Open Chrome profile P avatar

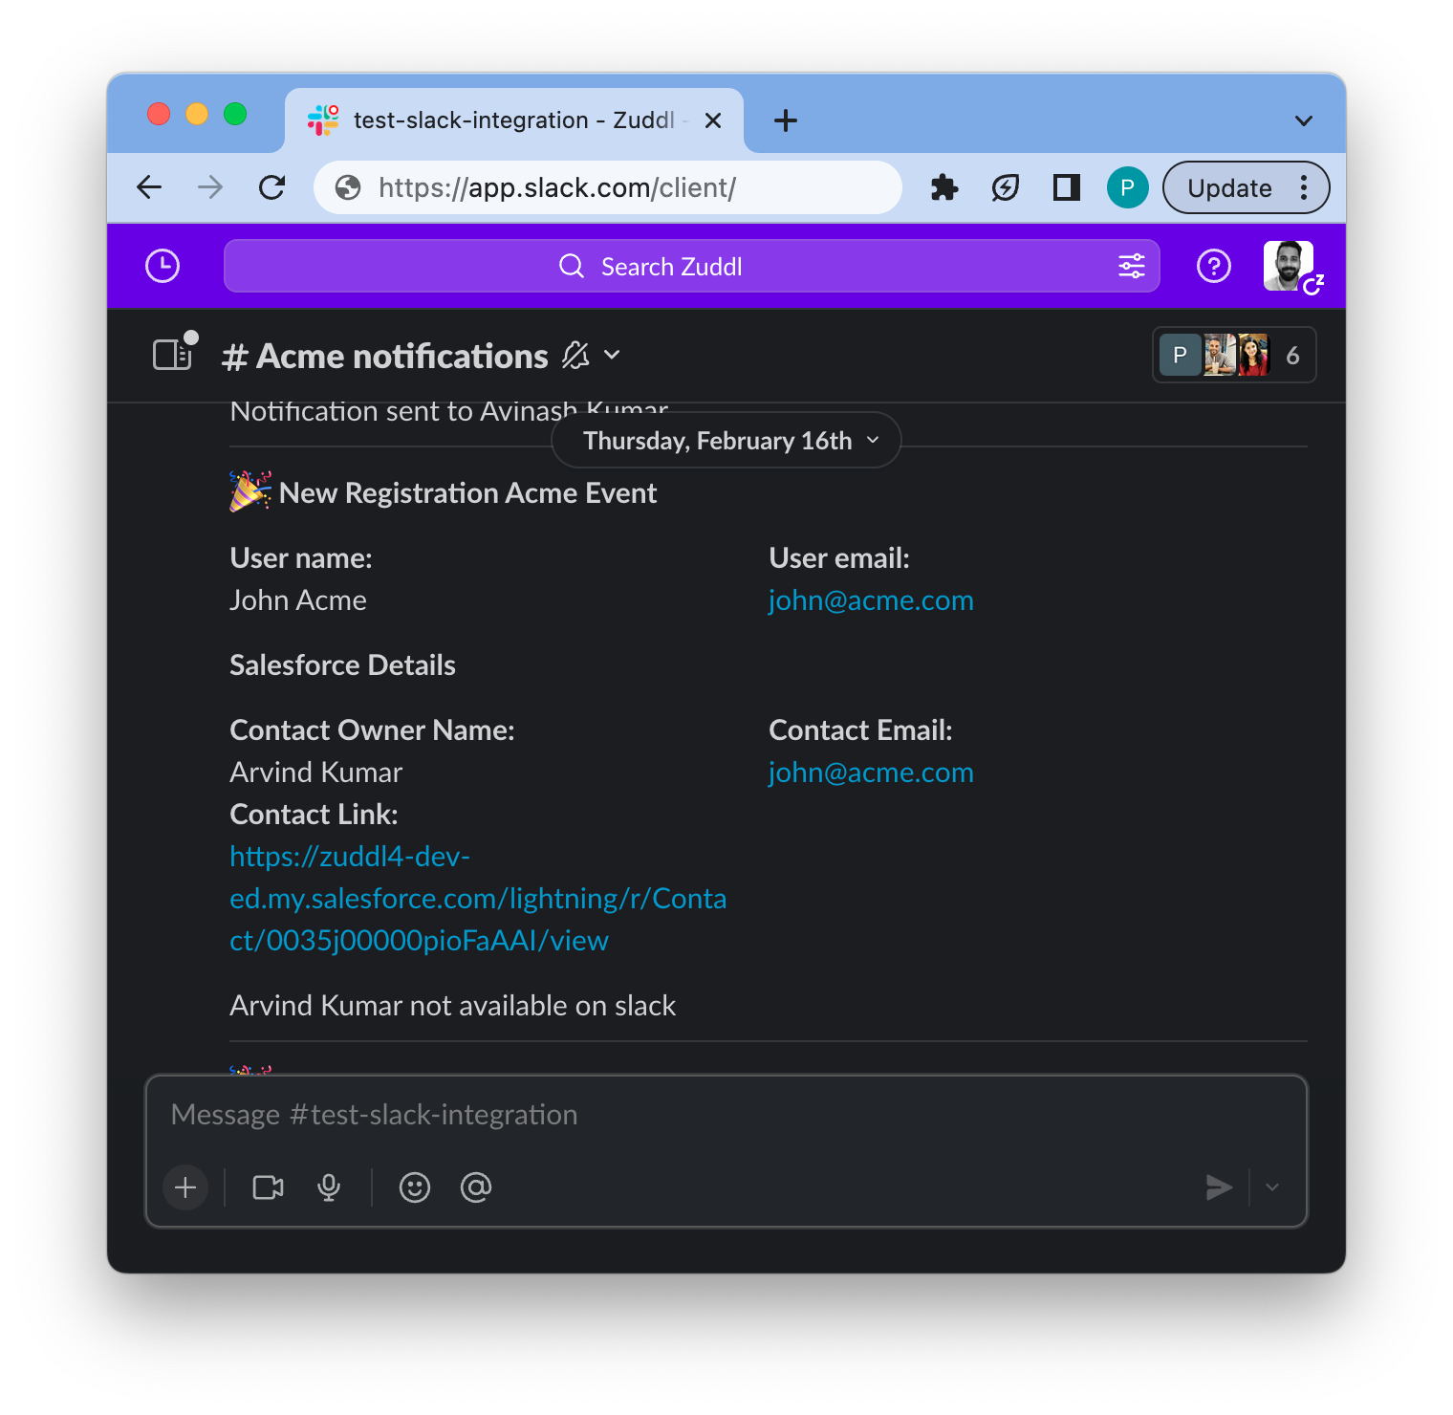1128,187
